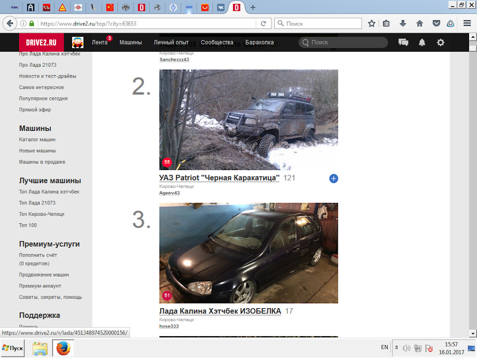The width and height of the screenshot is (477, 358).
Task: Follow UAZ Patriot with the blue plus icon
Action: coord(333,179)
